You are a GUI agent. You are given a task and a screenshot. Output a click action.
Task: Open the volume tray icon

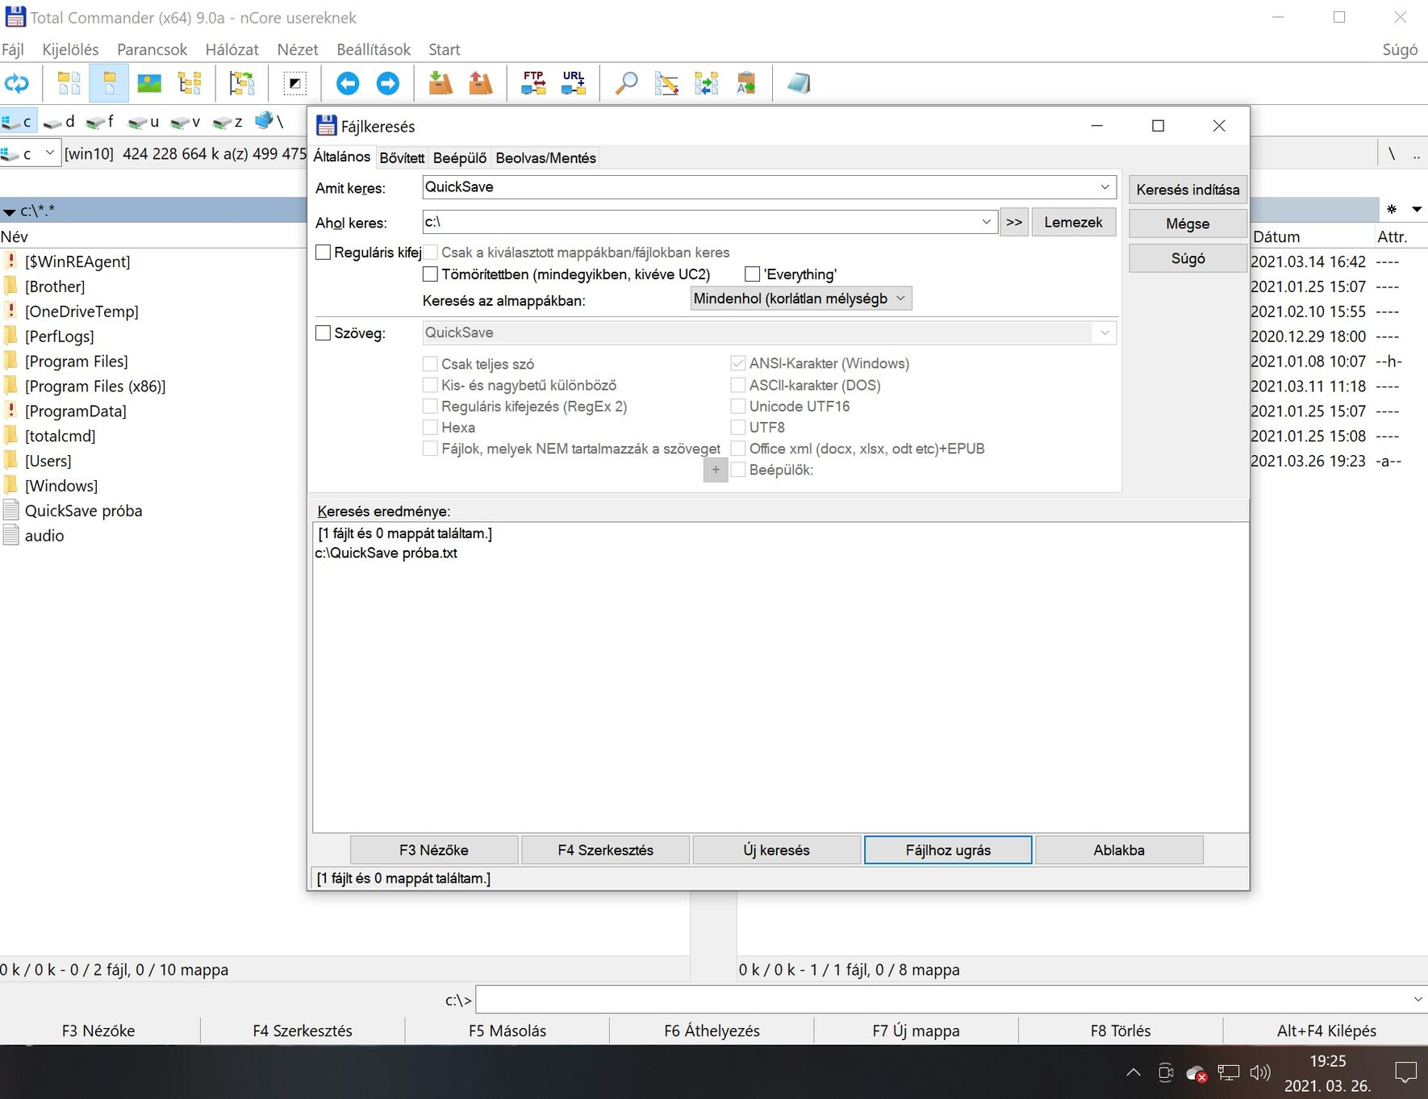(1260, 1072)
